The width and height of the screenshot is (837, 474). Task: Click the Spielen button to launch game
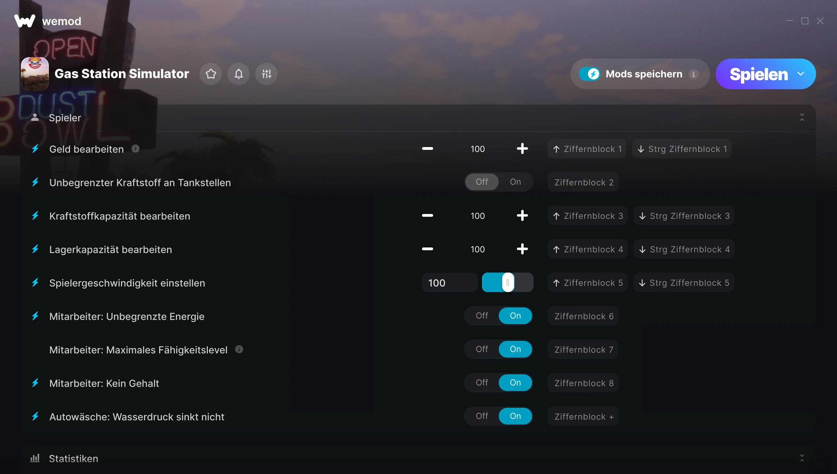(759, 74)
